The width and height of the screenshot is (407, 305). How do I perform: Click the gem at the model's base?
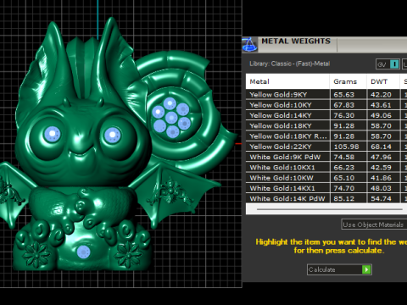point(83,252)
